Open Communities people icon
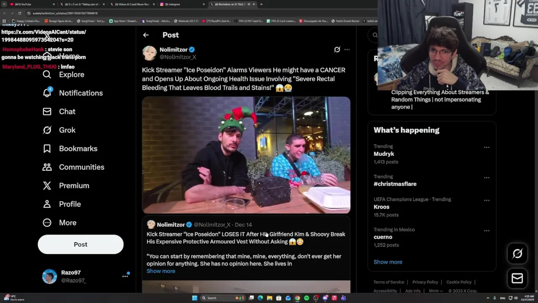Viewport: 538px width, 303px height. pos(47,167)
